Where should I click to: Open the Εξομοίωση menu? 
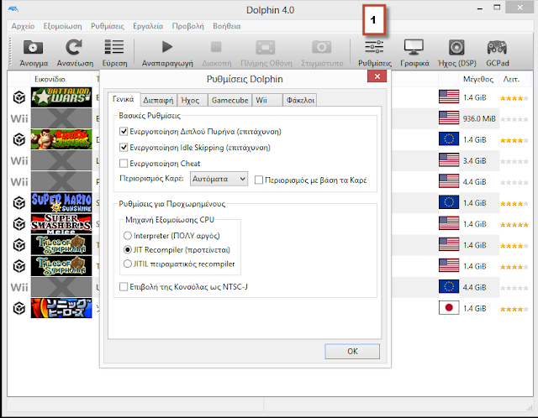point(62,26)
